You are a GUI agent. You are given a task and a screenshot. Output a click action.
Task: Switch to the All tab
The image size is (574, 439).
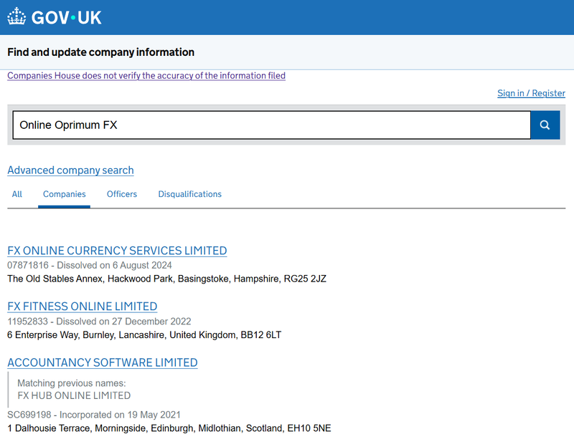[17, 194]
